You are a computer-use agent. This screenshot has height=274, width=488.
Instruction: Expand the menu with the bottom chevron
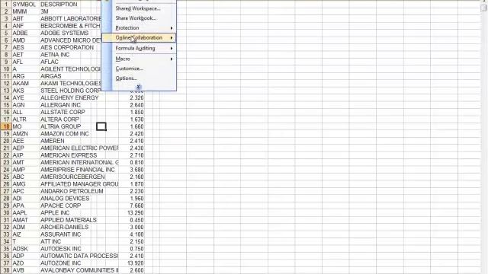pyautogui.click(x=139, y=87)
